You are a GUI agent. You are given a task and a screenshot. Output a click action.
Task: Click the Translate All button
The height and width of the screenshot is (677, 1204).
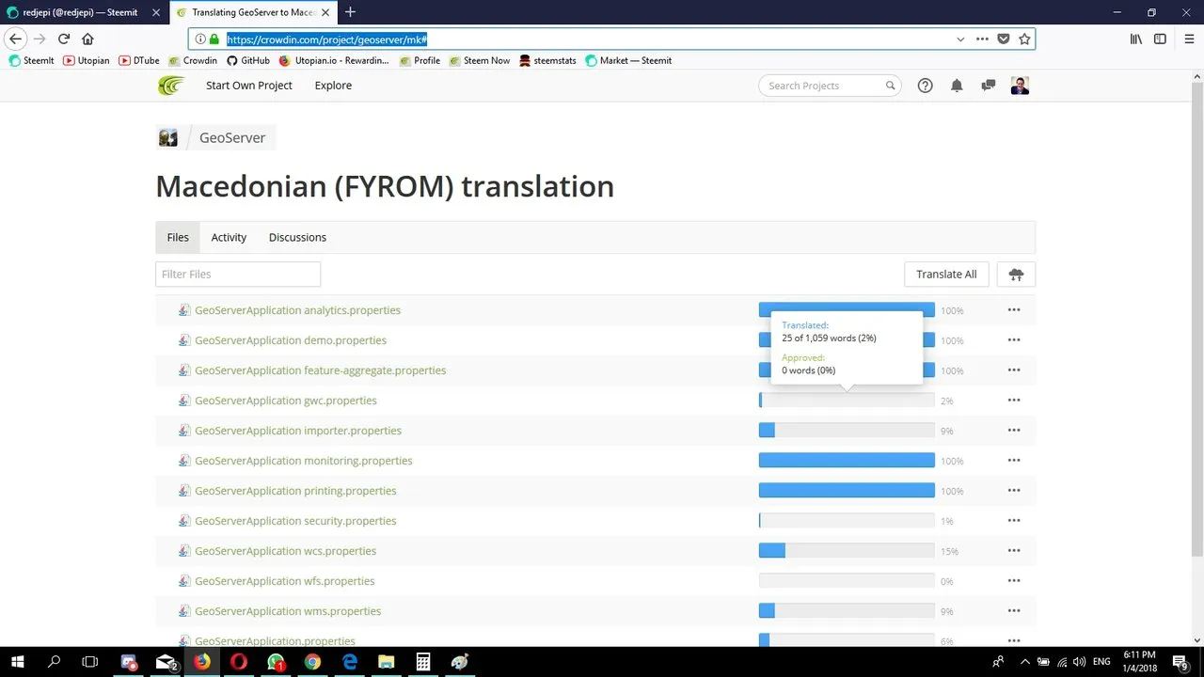point(946,274)
